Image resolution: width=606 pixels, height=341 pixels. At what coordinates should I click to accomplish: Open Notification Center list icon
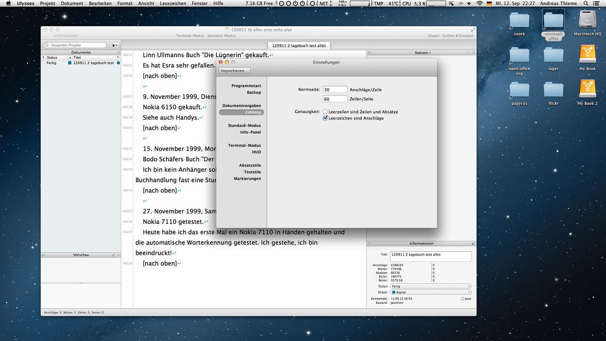point(596,3)
